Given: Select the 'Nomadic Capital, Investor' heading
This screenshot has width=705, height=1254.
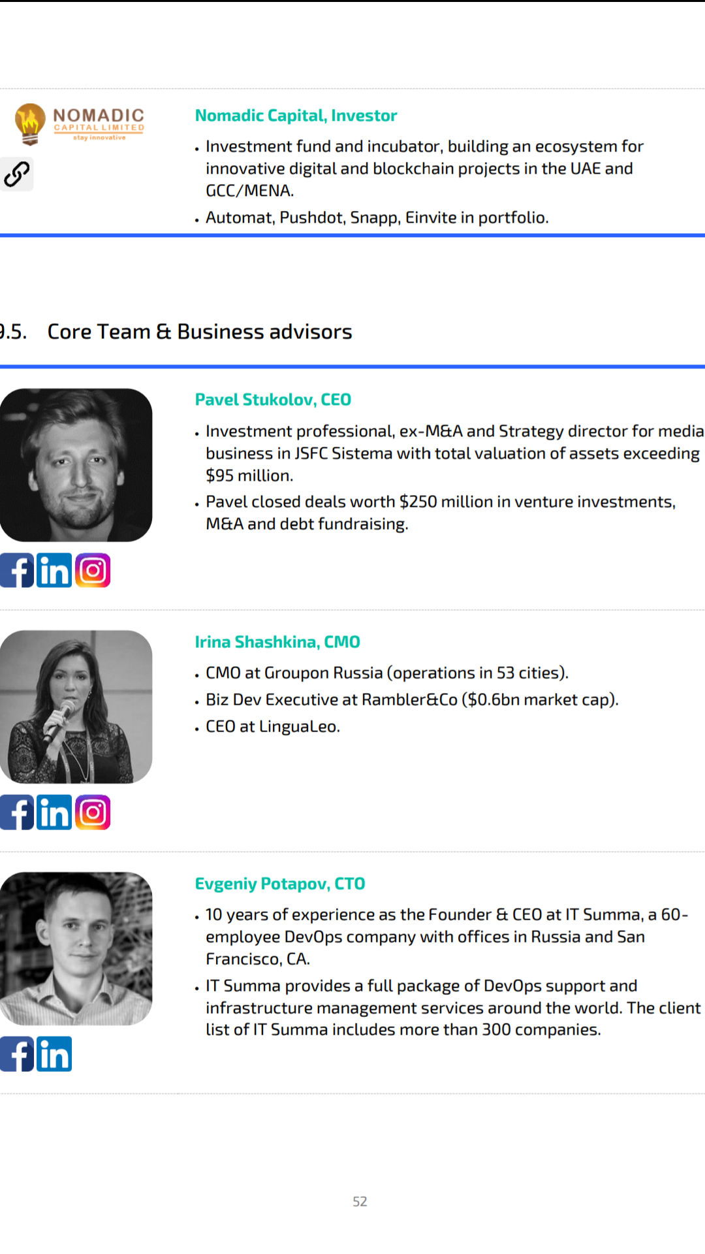Looking at the screenshot, I should pos(296,116).
